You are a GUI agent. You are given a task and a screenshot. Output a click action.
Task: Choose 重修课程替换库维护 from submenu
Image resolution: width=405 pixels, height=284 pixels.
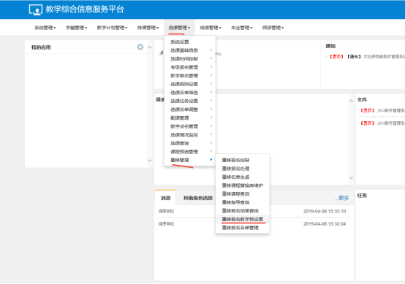click(243, 185)
